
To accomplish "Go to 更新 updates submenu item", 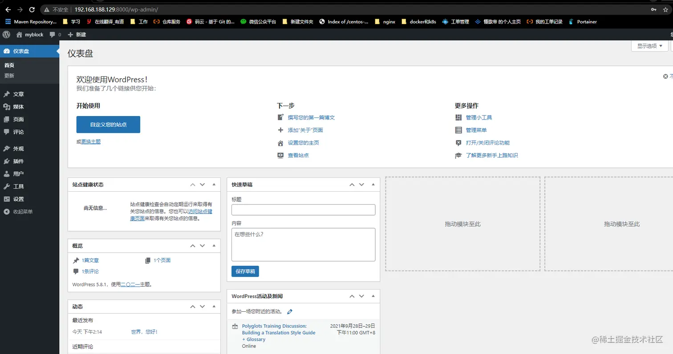I will pos(9,76).
